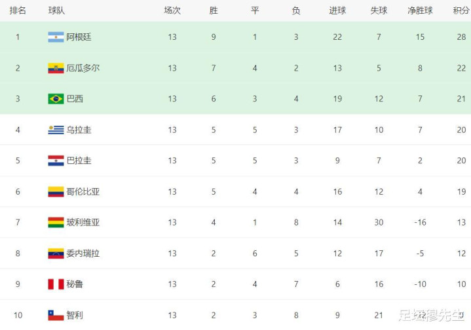Select Argentina's points value 28
This screenshot has height=330, width=471.
tap(461, 37)
